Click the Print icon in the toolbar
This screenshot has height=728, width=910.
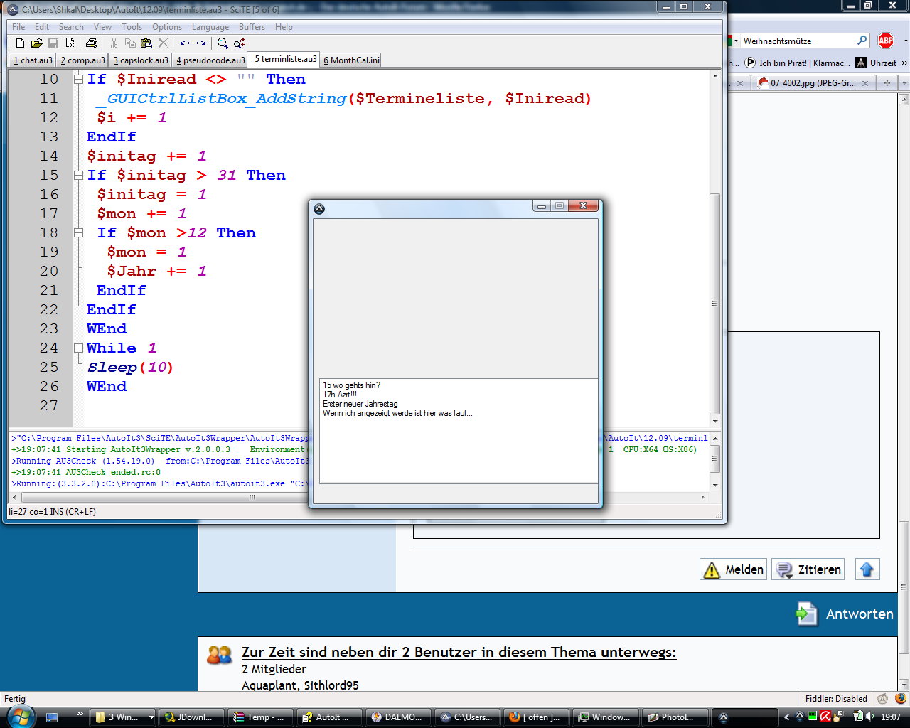point(91,43)
